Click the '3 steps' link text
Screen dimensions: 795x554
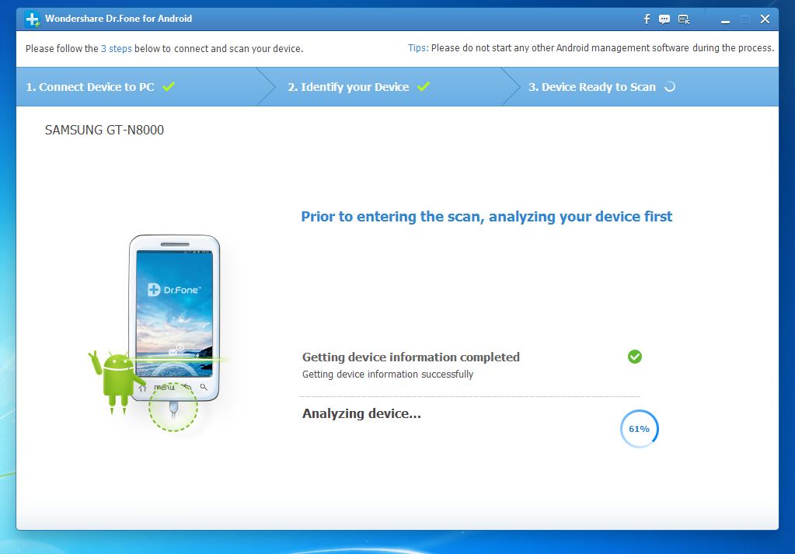(116, 49)
